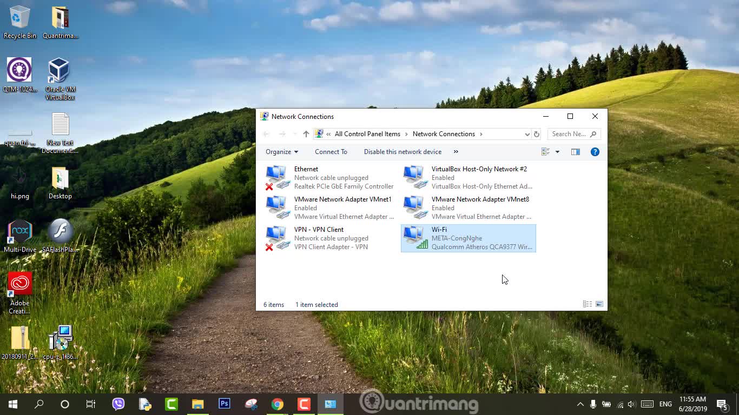Show the preview pane

[x=576, y=152]
